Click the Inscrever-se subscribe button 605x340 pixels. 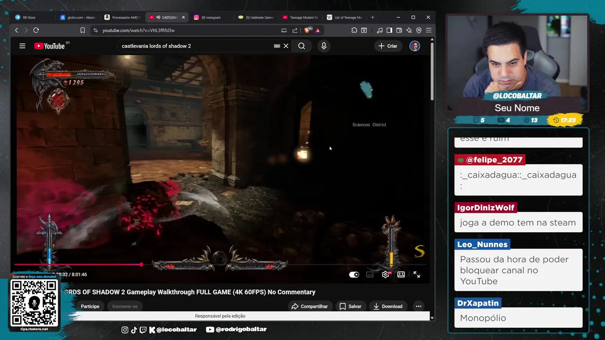[x=125, y=306]
